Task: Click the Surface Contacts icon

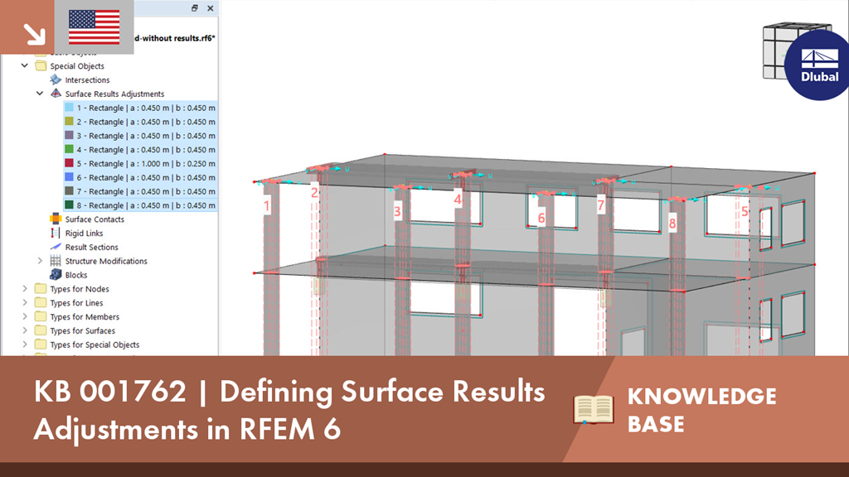Action: (56, 219)
